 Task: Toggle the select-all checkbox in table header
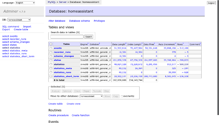(x=51, y=44)
